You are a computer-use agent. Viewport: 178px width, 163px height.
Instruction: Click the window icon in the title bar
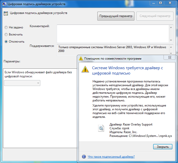[4, 4]
